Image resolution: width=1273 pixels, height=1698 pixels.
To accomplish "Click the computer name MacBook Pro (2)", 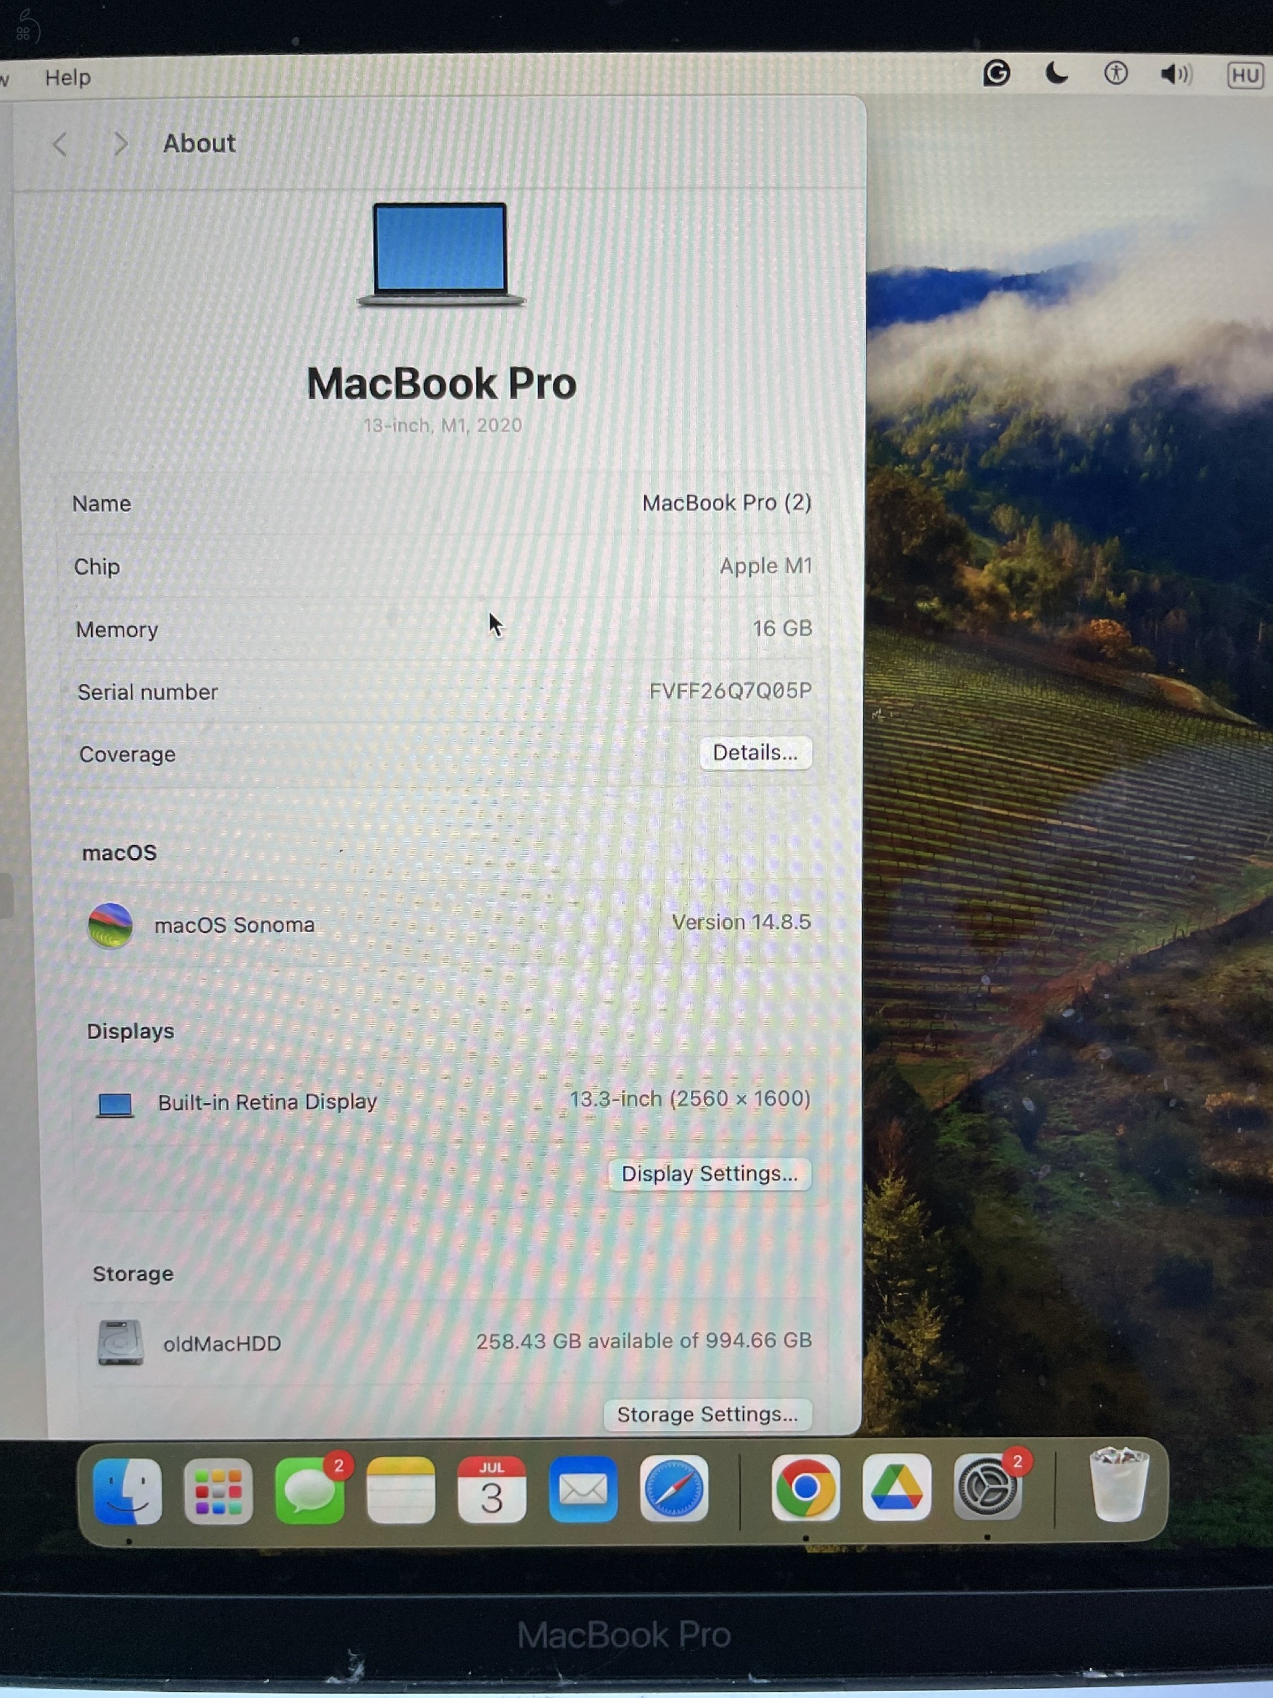I will [x=726, y=503].
